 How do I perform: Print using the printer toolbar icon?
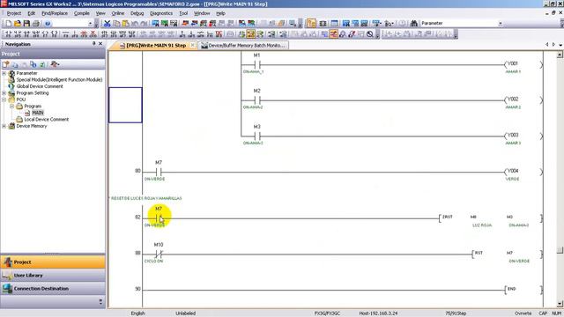(x=36, y=24)
